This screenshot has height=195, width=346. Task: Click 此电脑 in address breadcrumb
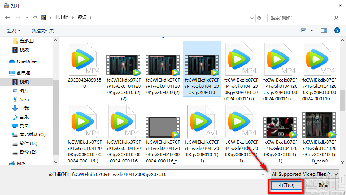[x=62, y=18]
